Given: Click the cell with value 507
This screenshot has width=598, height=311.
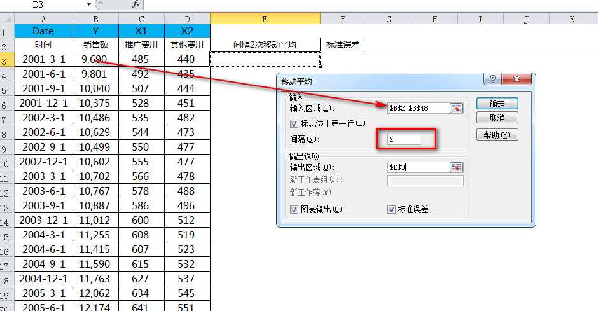Looking at the screenshot, I should pos(141,88).
